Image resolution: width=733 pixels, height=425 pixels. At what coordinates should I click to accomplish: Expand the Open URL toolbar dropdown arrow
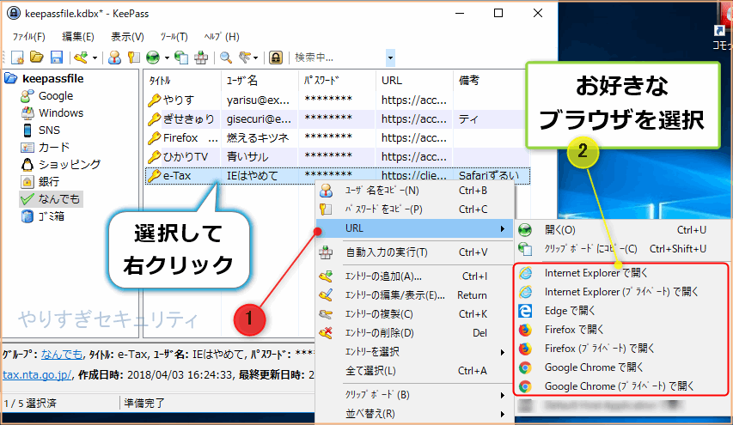167,58
